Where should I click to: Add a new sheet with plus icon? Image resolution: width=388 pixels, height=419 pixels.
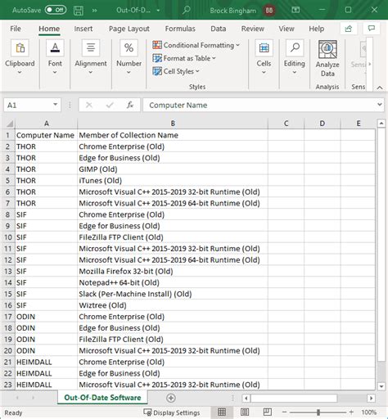(x=171, y=398)
